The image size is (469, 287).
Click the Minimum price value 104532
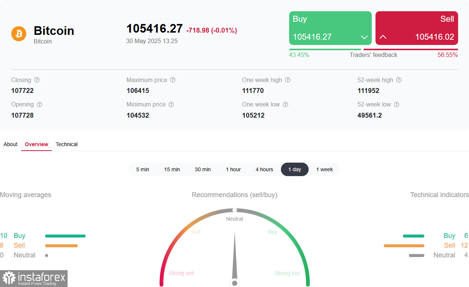point(138,115)
